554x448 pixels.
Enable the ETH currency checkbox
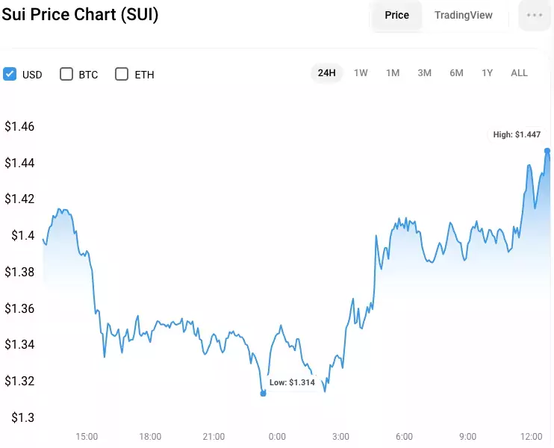(122, 74)
